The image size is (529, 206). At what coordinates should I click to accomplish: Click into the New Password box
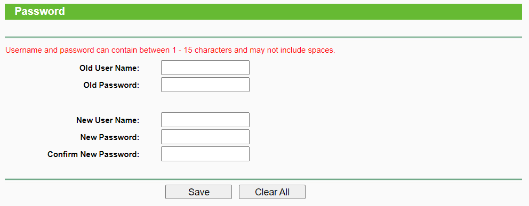(x=205, y=137)
